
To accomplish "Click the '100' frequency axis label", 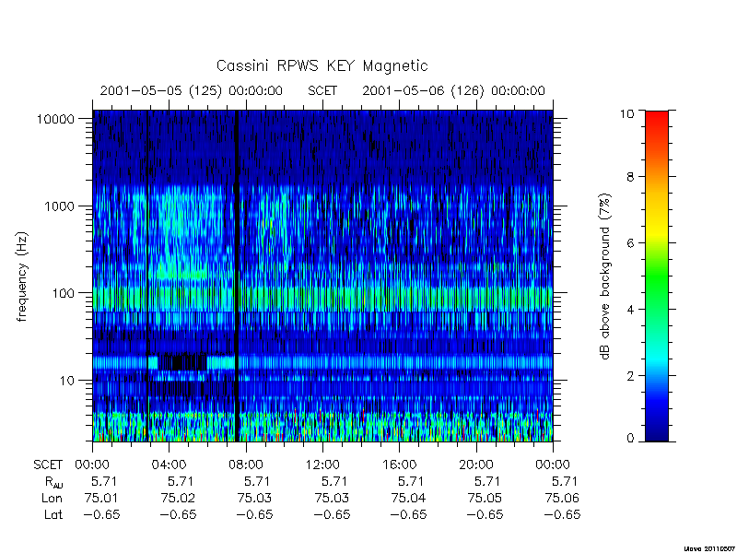I will 64,293.
